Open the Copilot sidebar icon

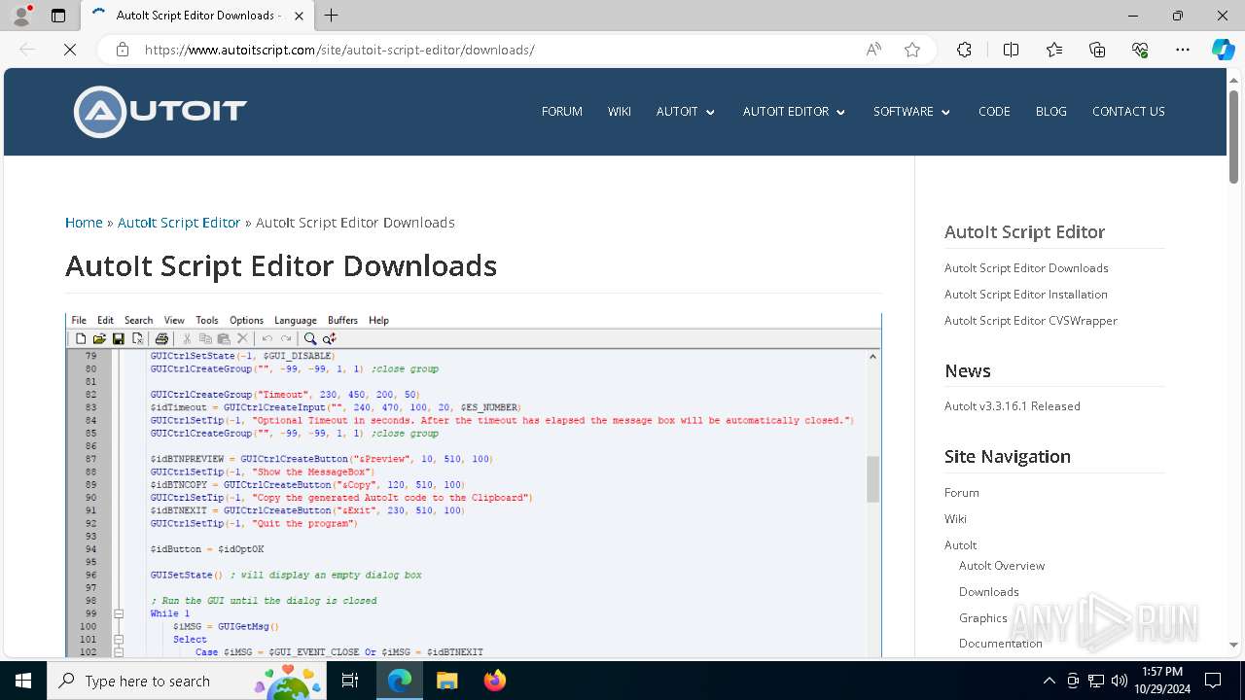click(x=1223, y=50)
